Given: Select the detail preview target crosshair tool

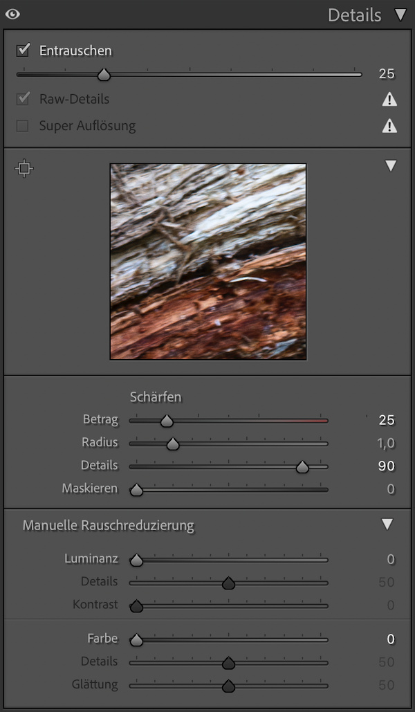Looking at the screenshot, I should pyautogui.click(x=24, y=168).
